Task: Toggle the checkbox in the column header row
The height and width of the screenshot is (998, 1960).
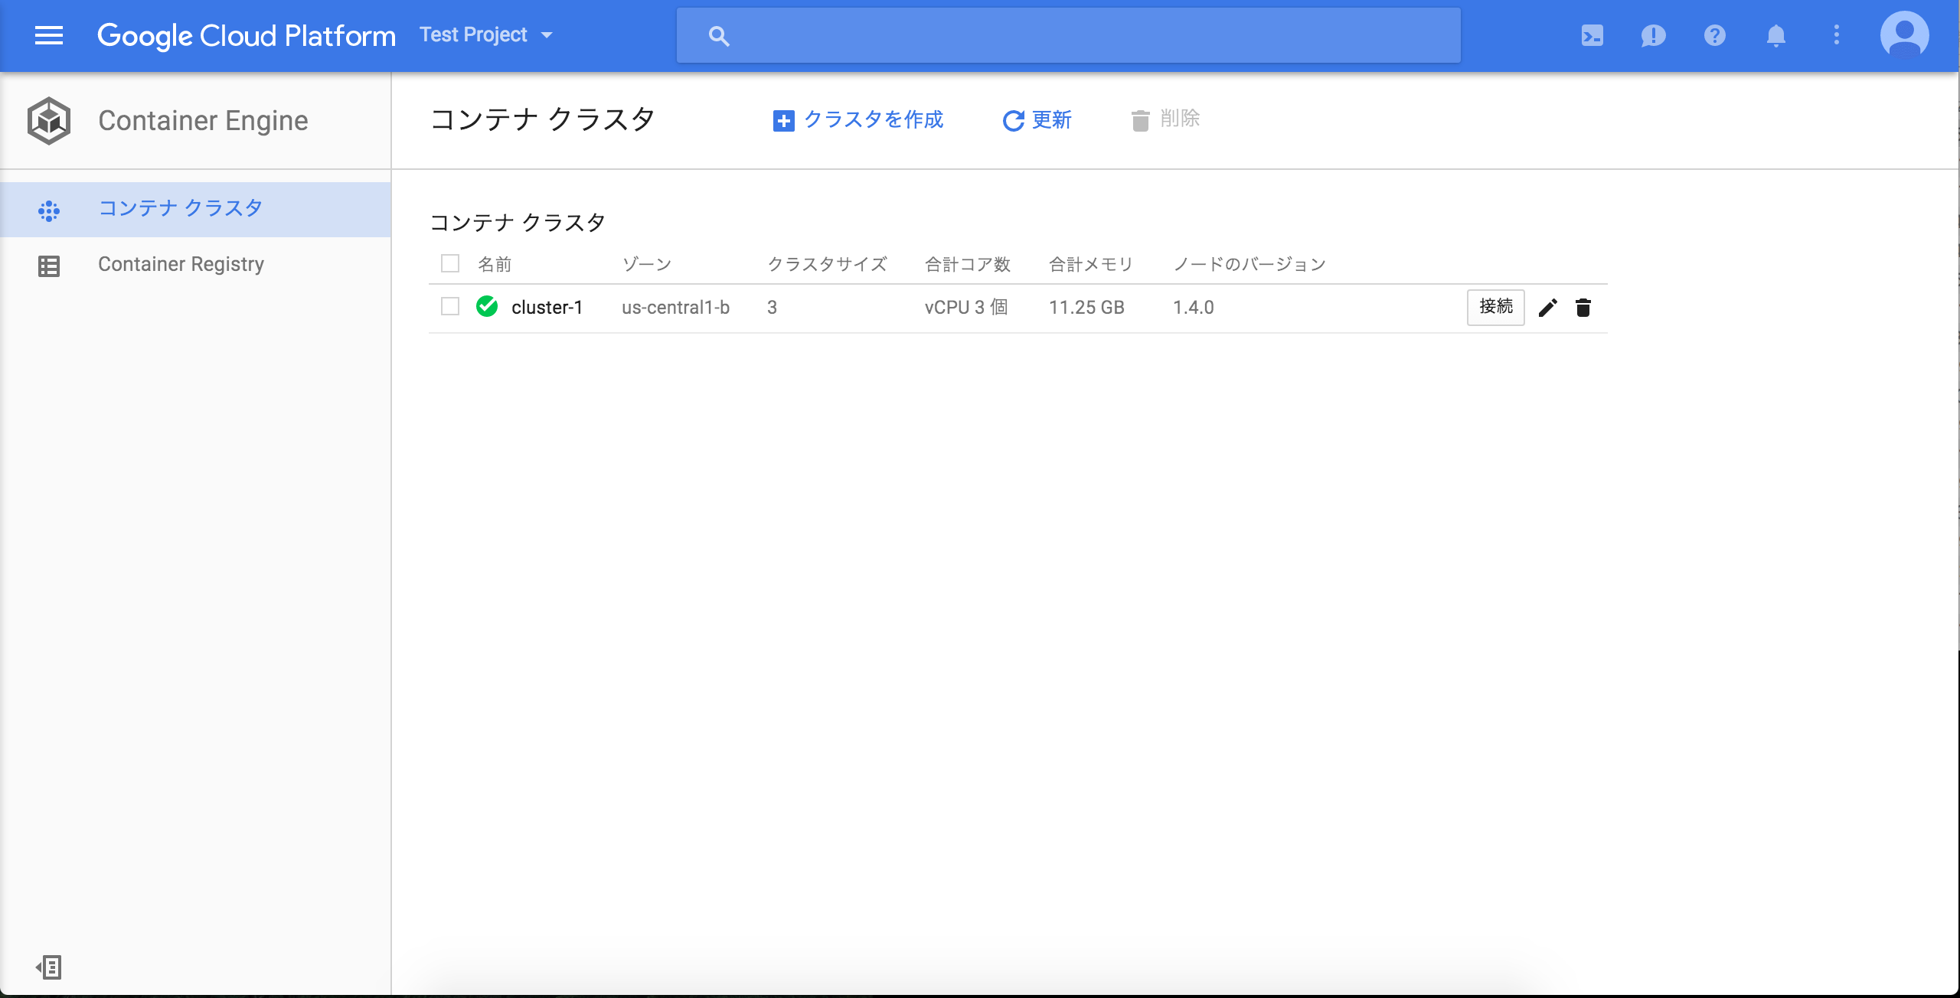Action: [x=449, y=263]
